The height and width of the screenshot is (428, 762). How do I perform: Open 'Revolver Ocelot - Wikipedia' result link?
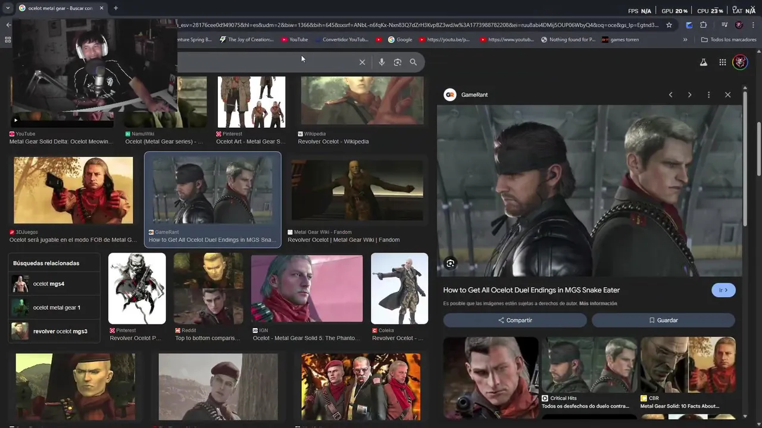pos(333,141)
